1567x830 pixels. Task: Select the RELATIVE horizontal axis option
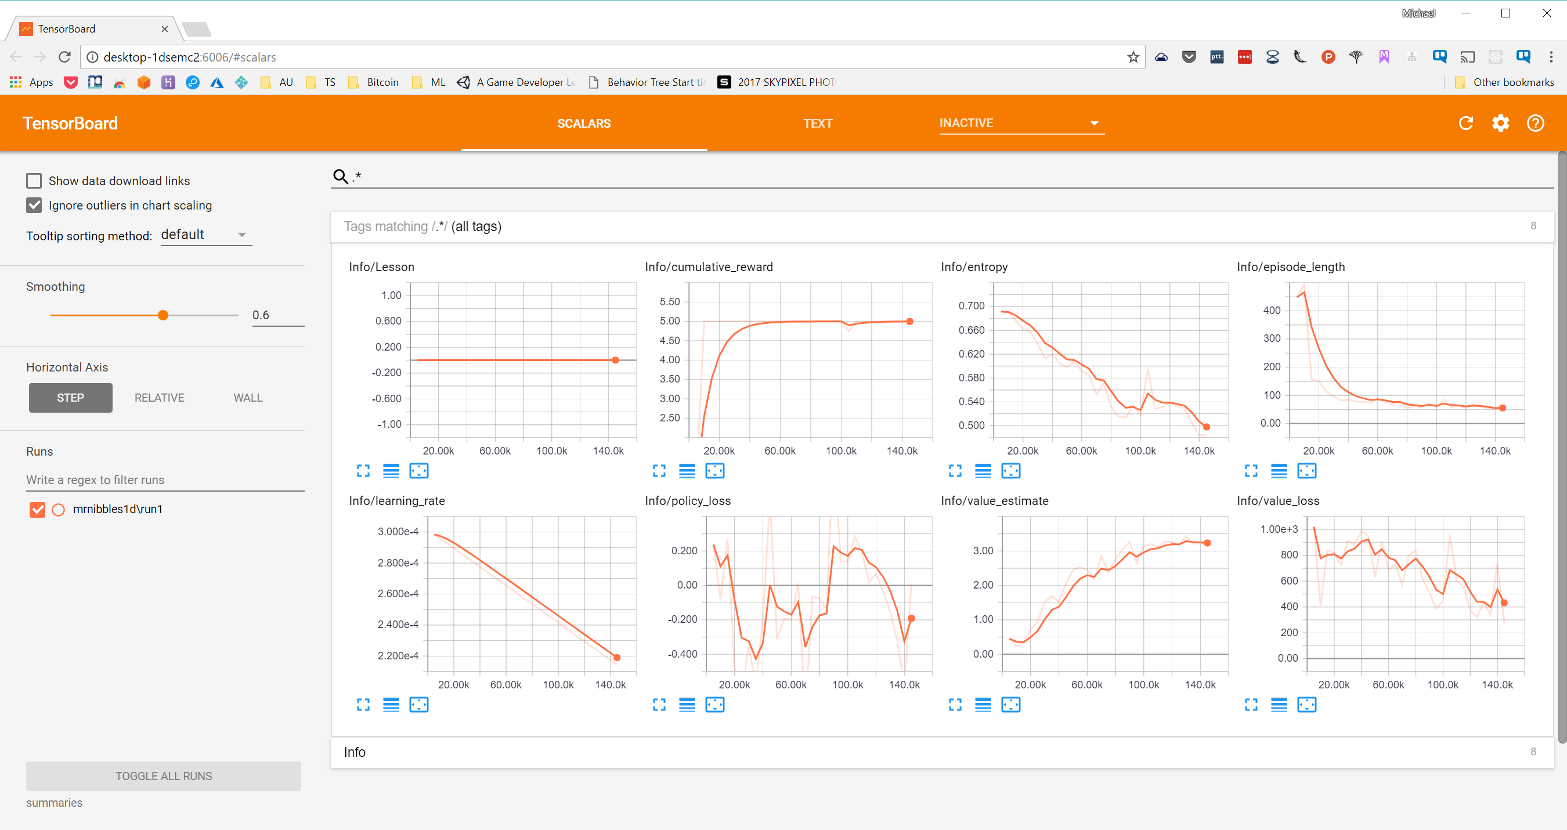click(x=159, y=398)
